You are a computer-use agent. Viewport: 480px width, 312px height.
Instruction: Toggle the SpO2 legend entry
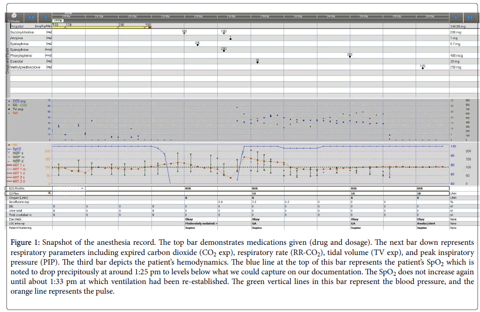(x=18, y=149)
